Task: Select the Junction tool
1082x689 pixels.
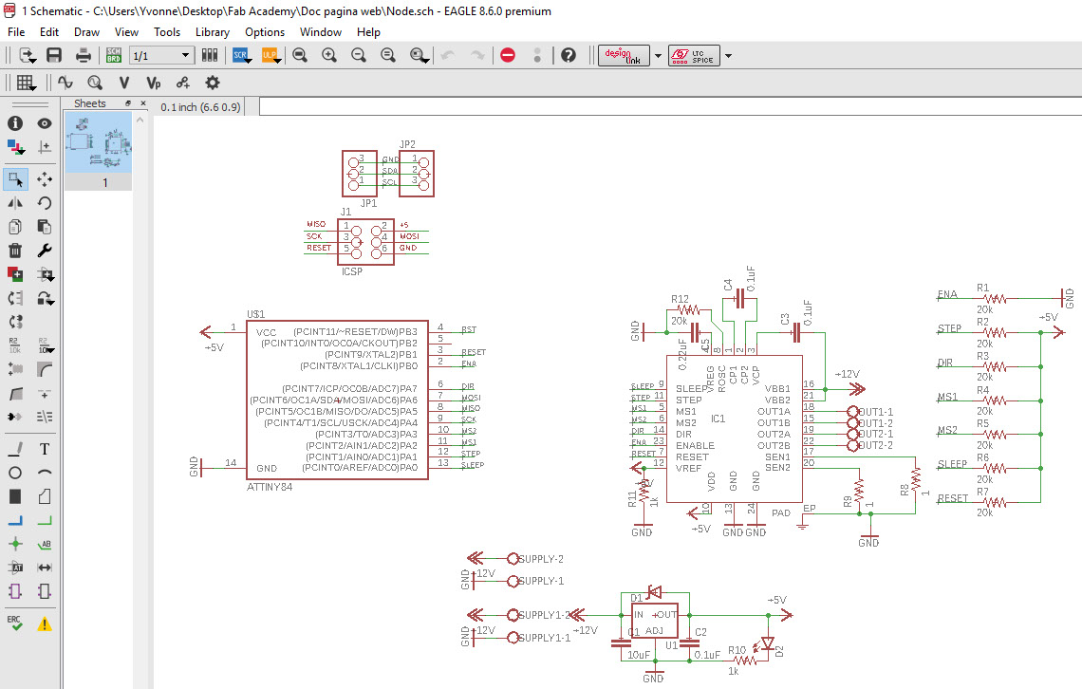Action: [15, 544]
